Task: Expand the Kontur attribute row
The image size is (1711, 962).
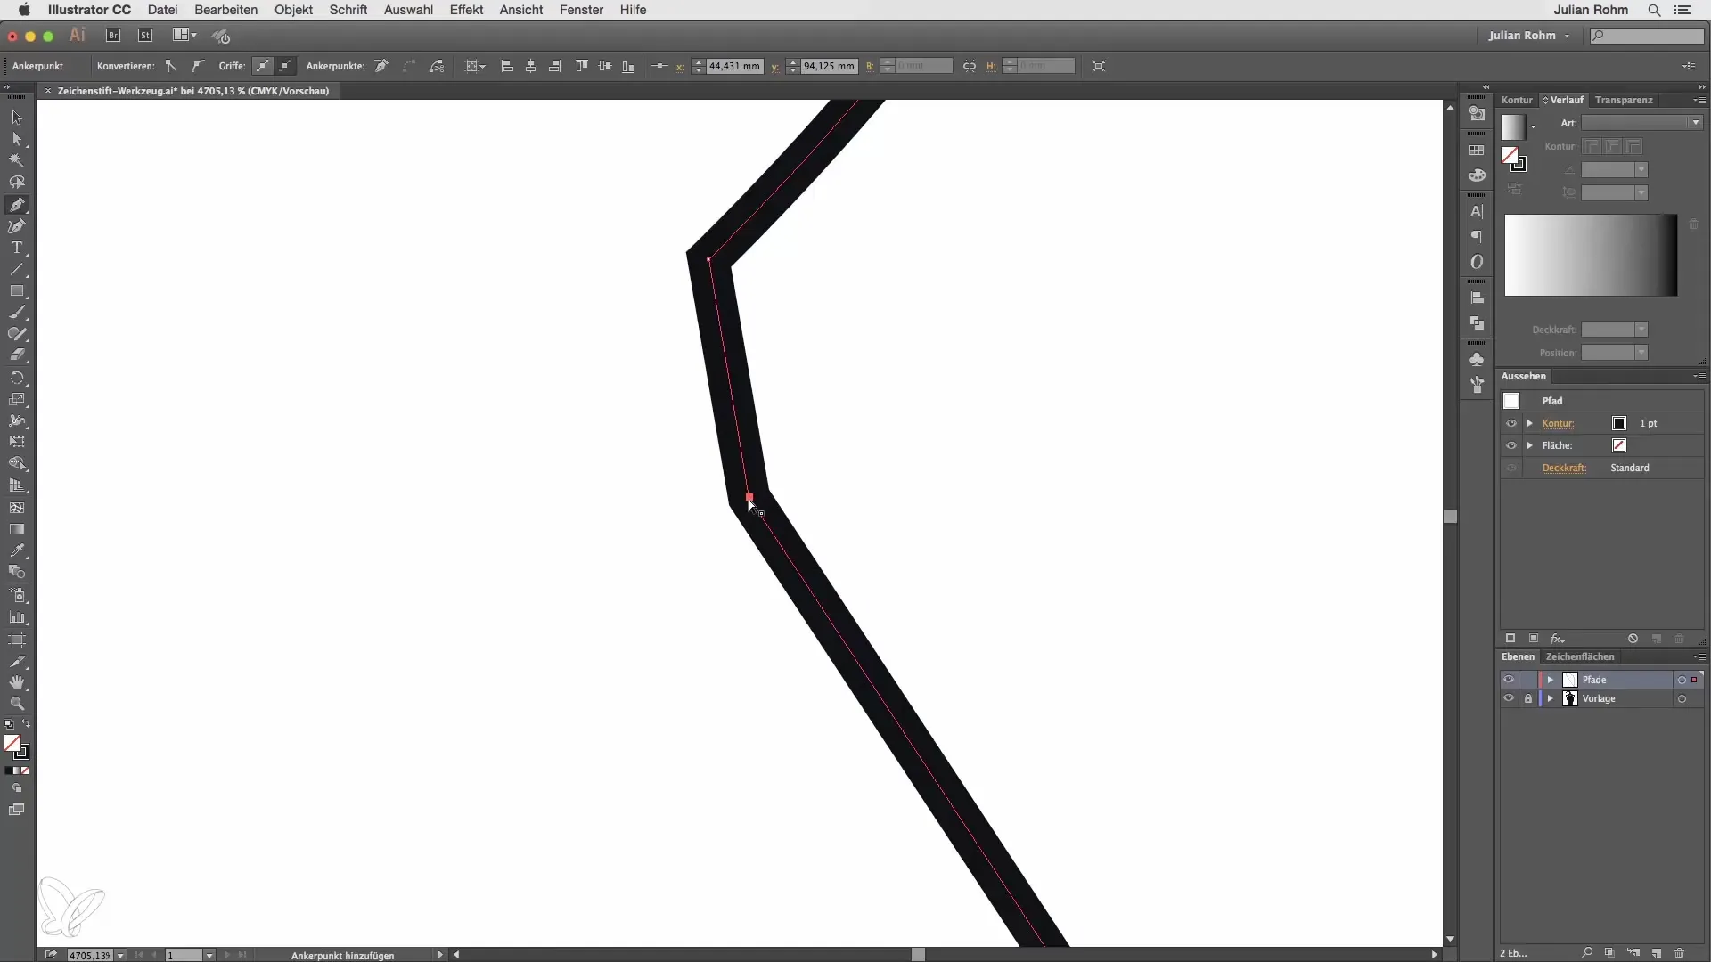Action: click(x=1530, y=423)
